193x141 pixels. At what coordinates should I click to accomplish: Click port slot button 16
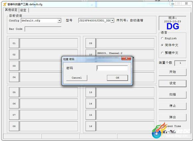(x=91, y=126)
